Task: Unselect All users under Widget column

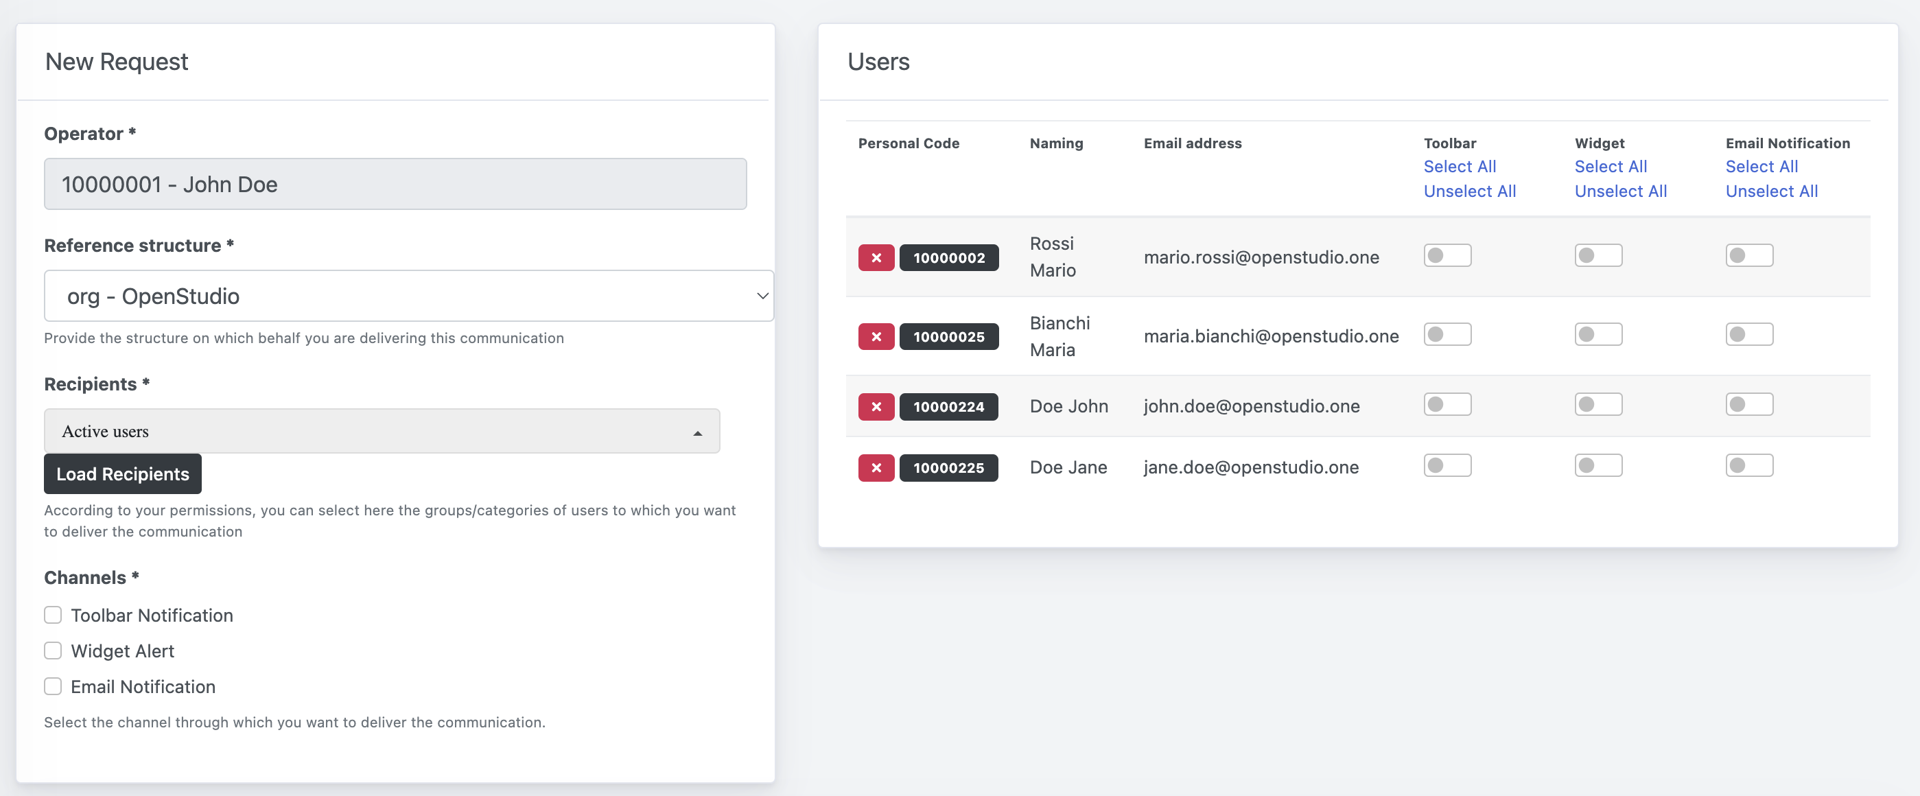Action: (1620, 190)
